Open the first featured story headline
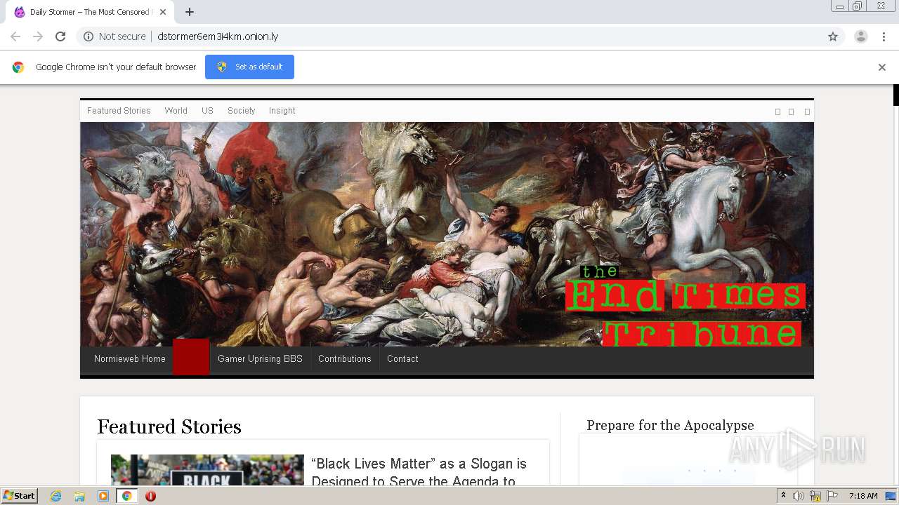This screenshot has height=505, width=899. click(419, 472)
